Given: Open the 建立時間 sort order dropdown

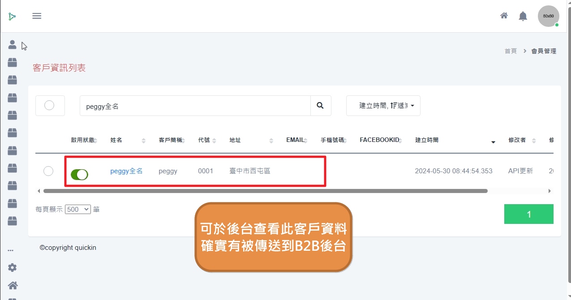Looking at the screenshot, I should click(383, 106).
